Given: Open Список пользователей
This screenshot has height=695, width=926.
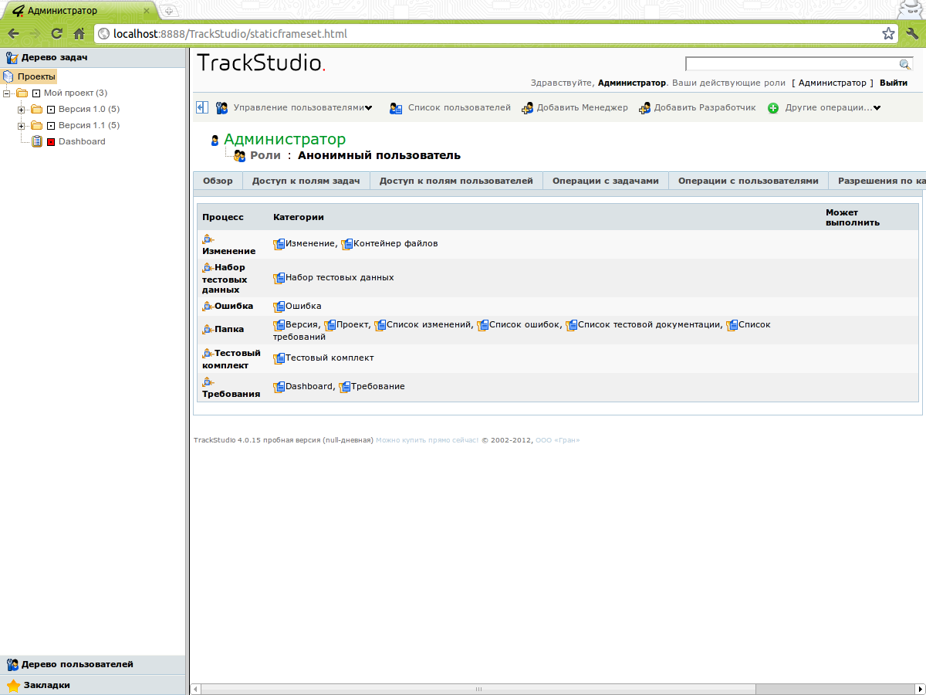Looking at the screenshot, I should (x=459, y=108).
